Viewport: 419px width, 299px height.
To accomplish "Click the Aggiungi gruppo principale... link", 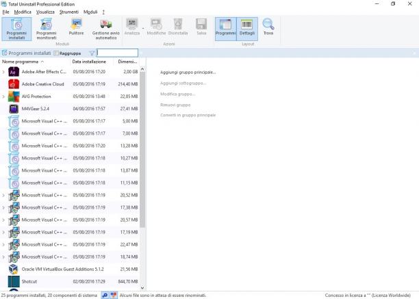I will click(188, 73).
